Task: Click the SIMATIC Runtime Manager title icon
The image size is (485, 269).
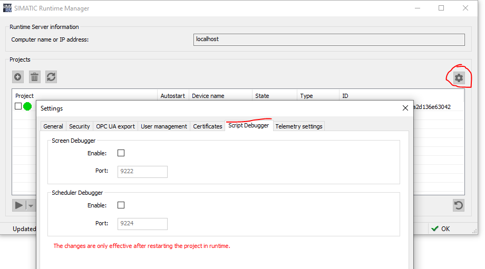Action: coord(7,8)
